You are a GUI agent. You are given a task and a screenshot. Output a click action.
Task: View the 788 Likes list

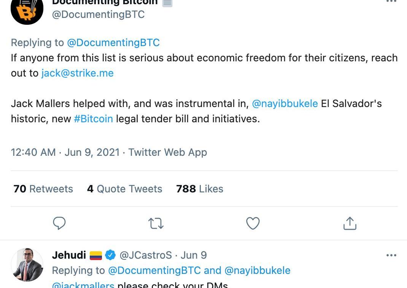click(x=200, y=189)
